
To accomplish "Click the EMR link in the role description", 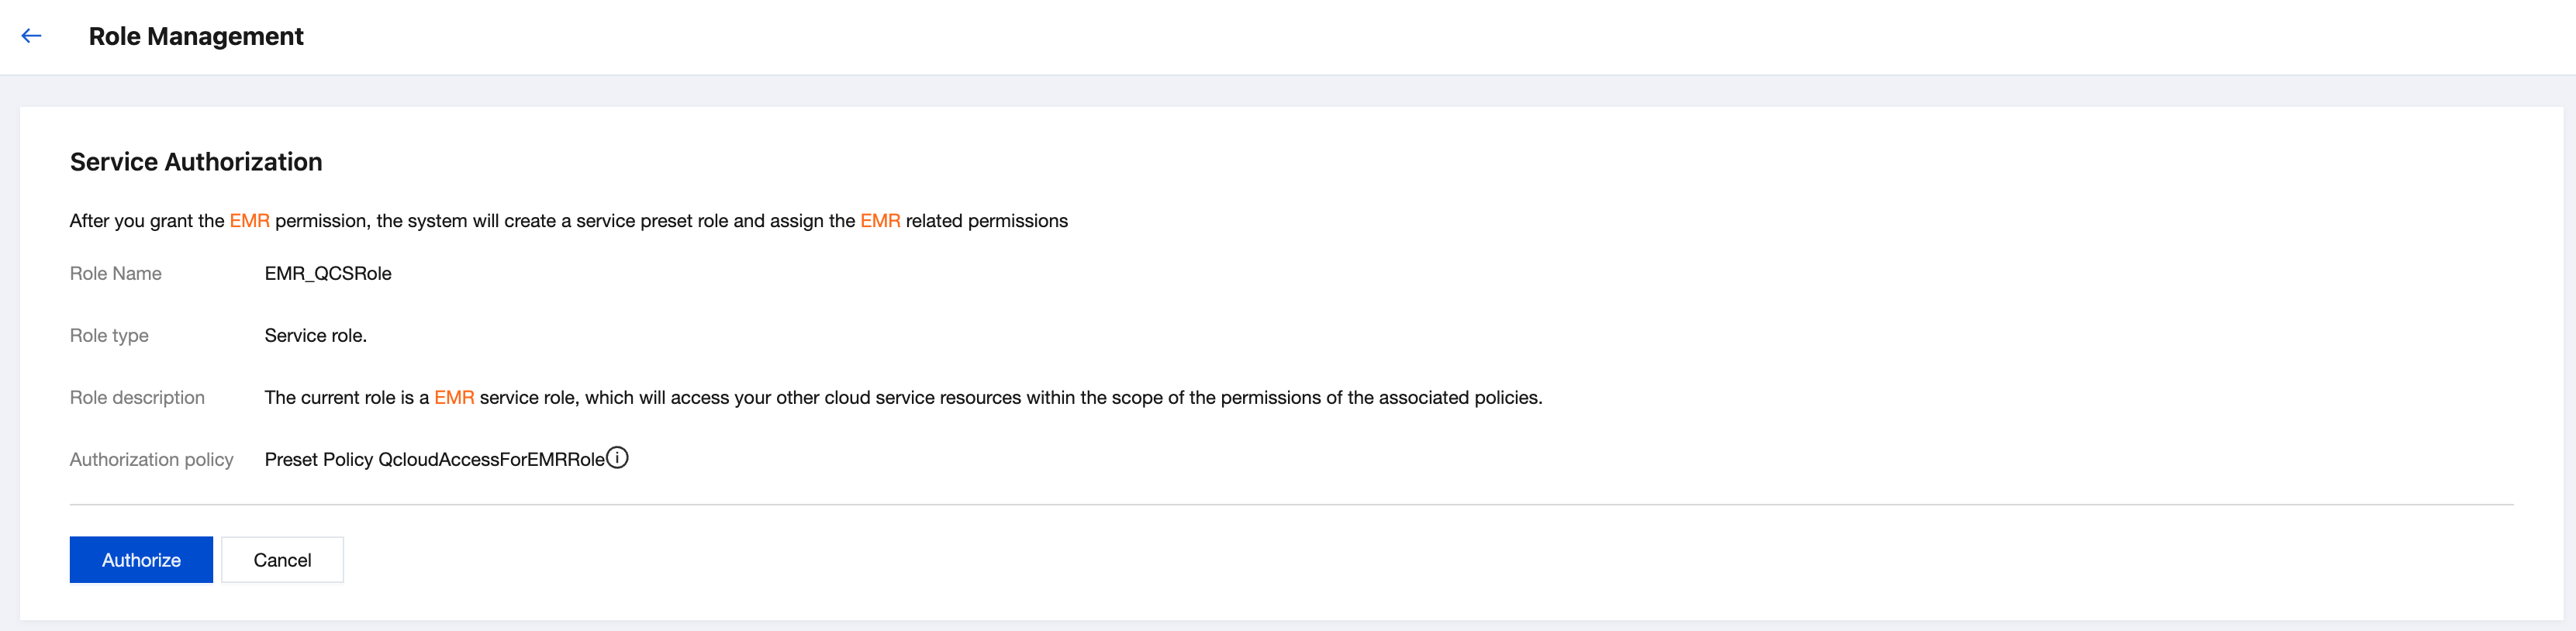I will tap(454, 398).
